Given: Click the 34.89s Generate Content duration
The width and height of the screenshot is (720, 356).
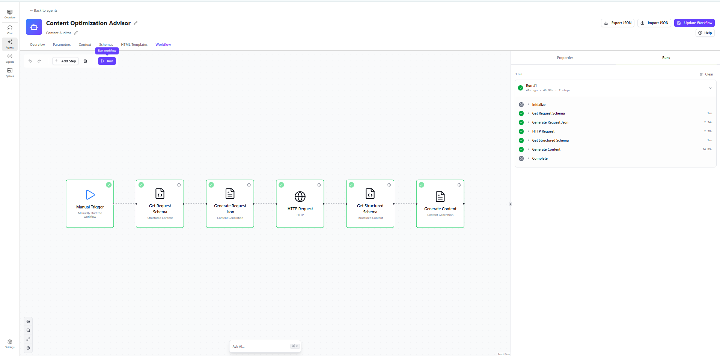Looking at the screenshot, I should (x=707, y=149).
